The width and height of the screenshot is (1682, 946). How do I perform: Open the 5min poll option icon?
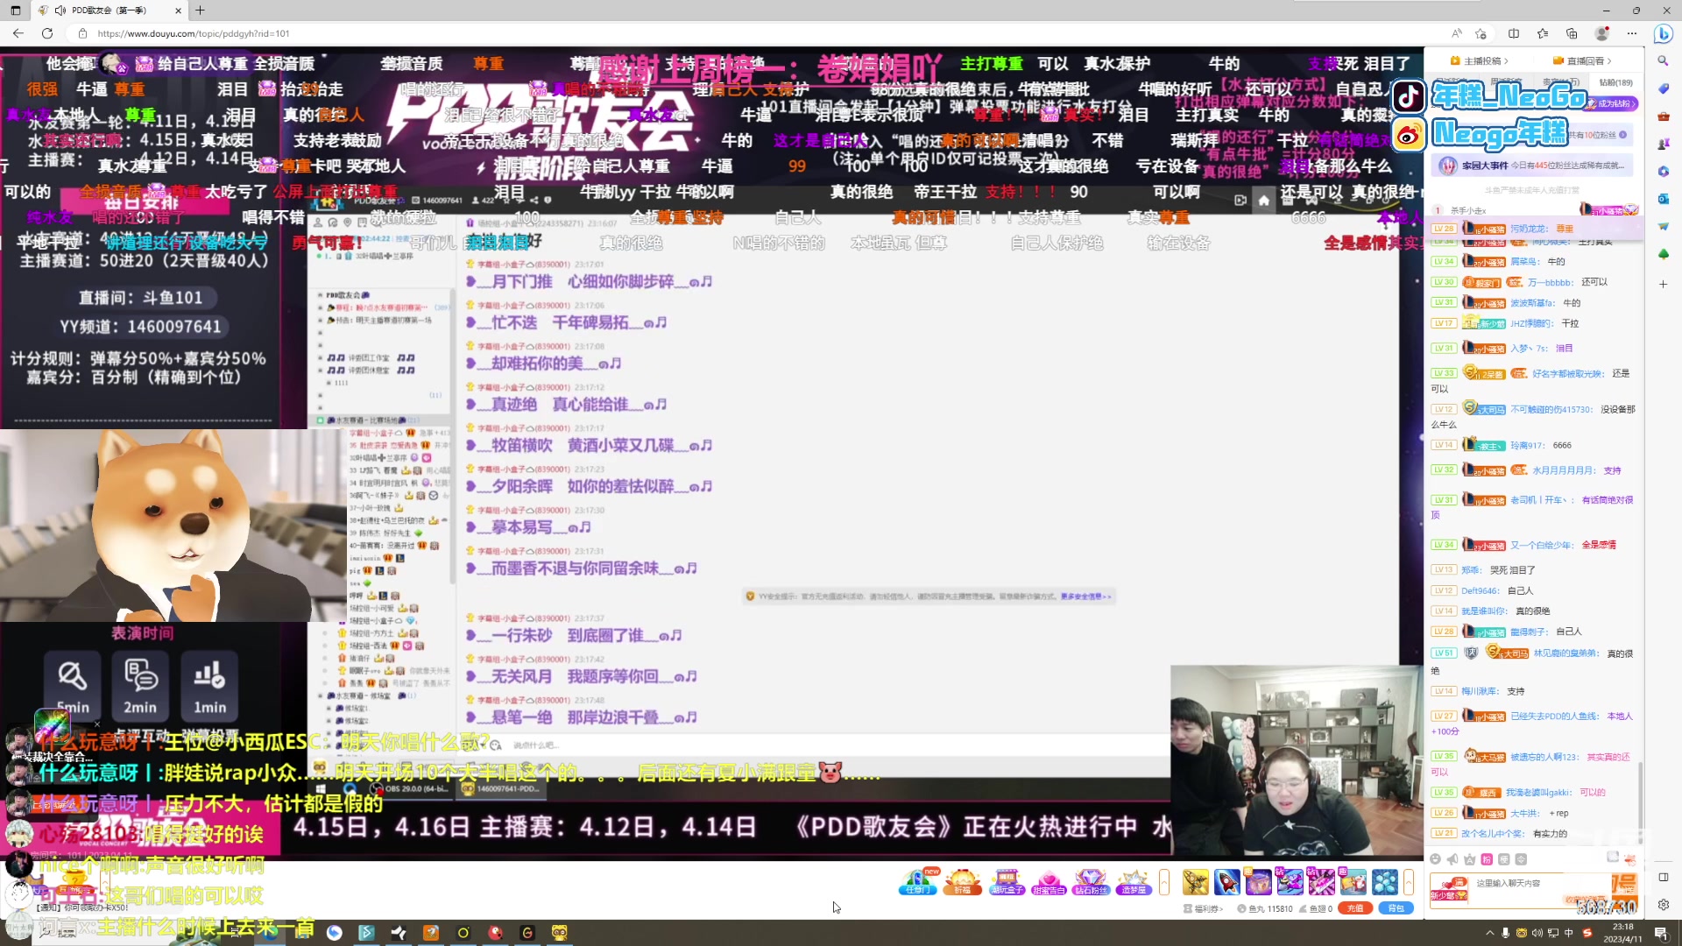(72, 686)
